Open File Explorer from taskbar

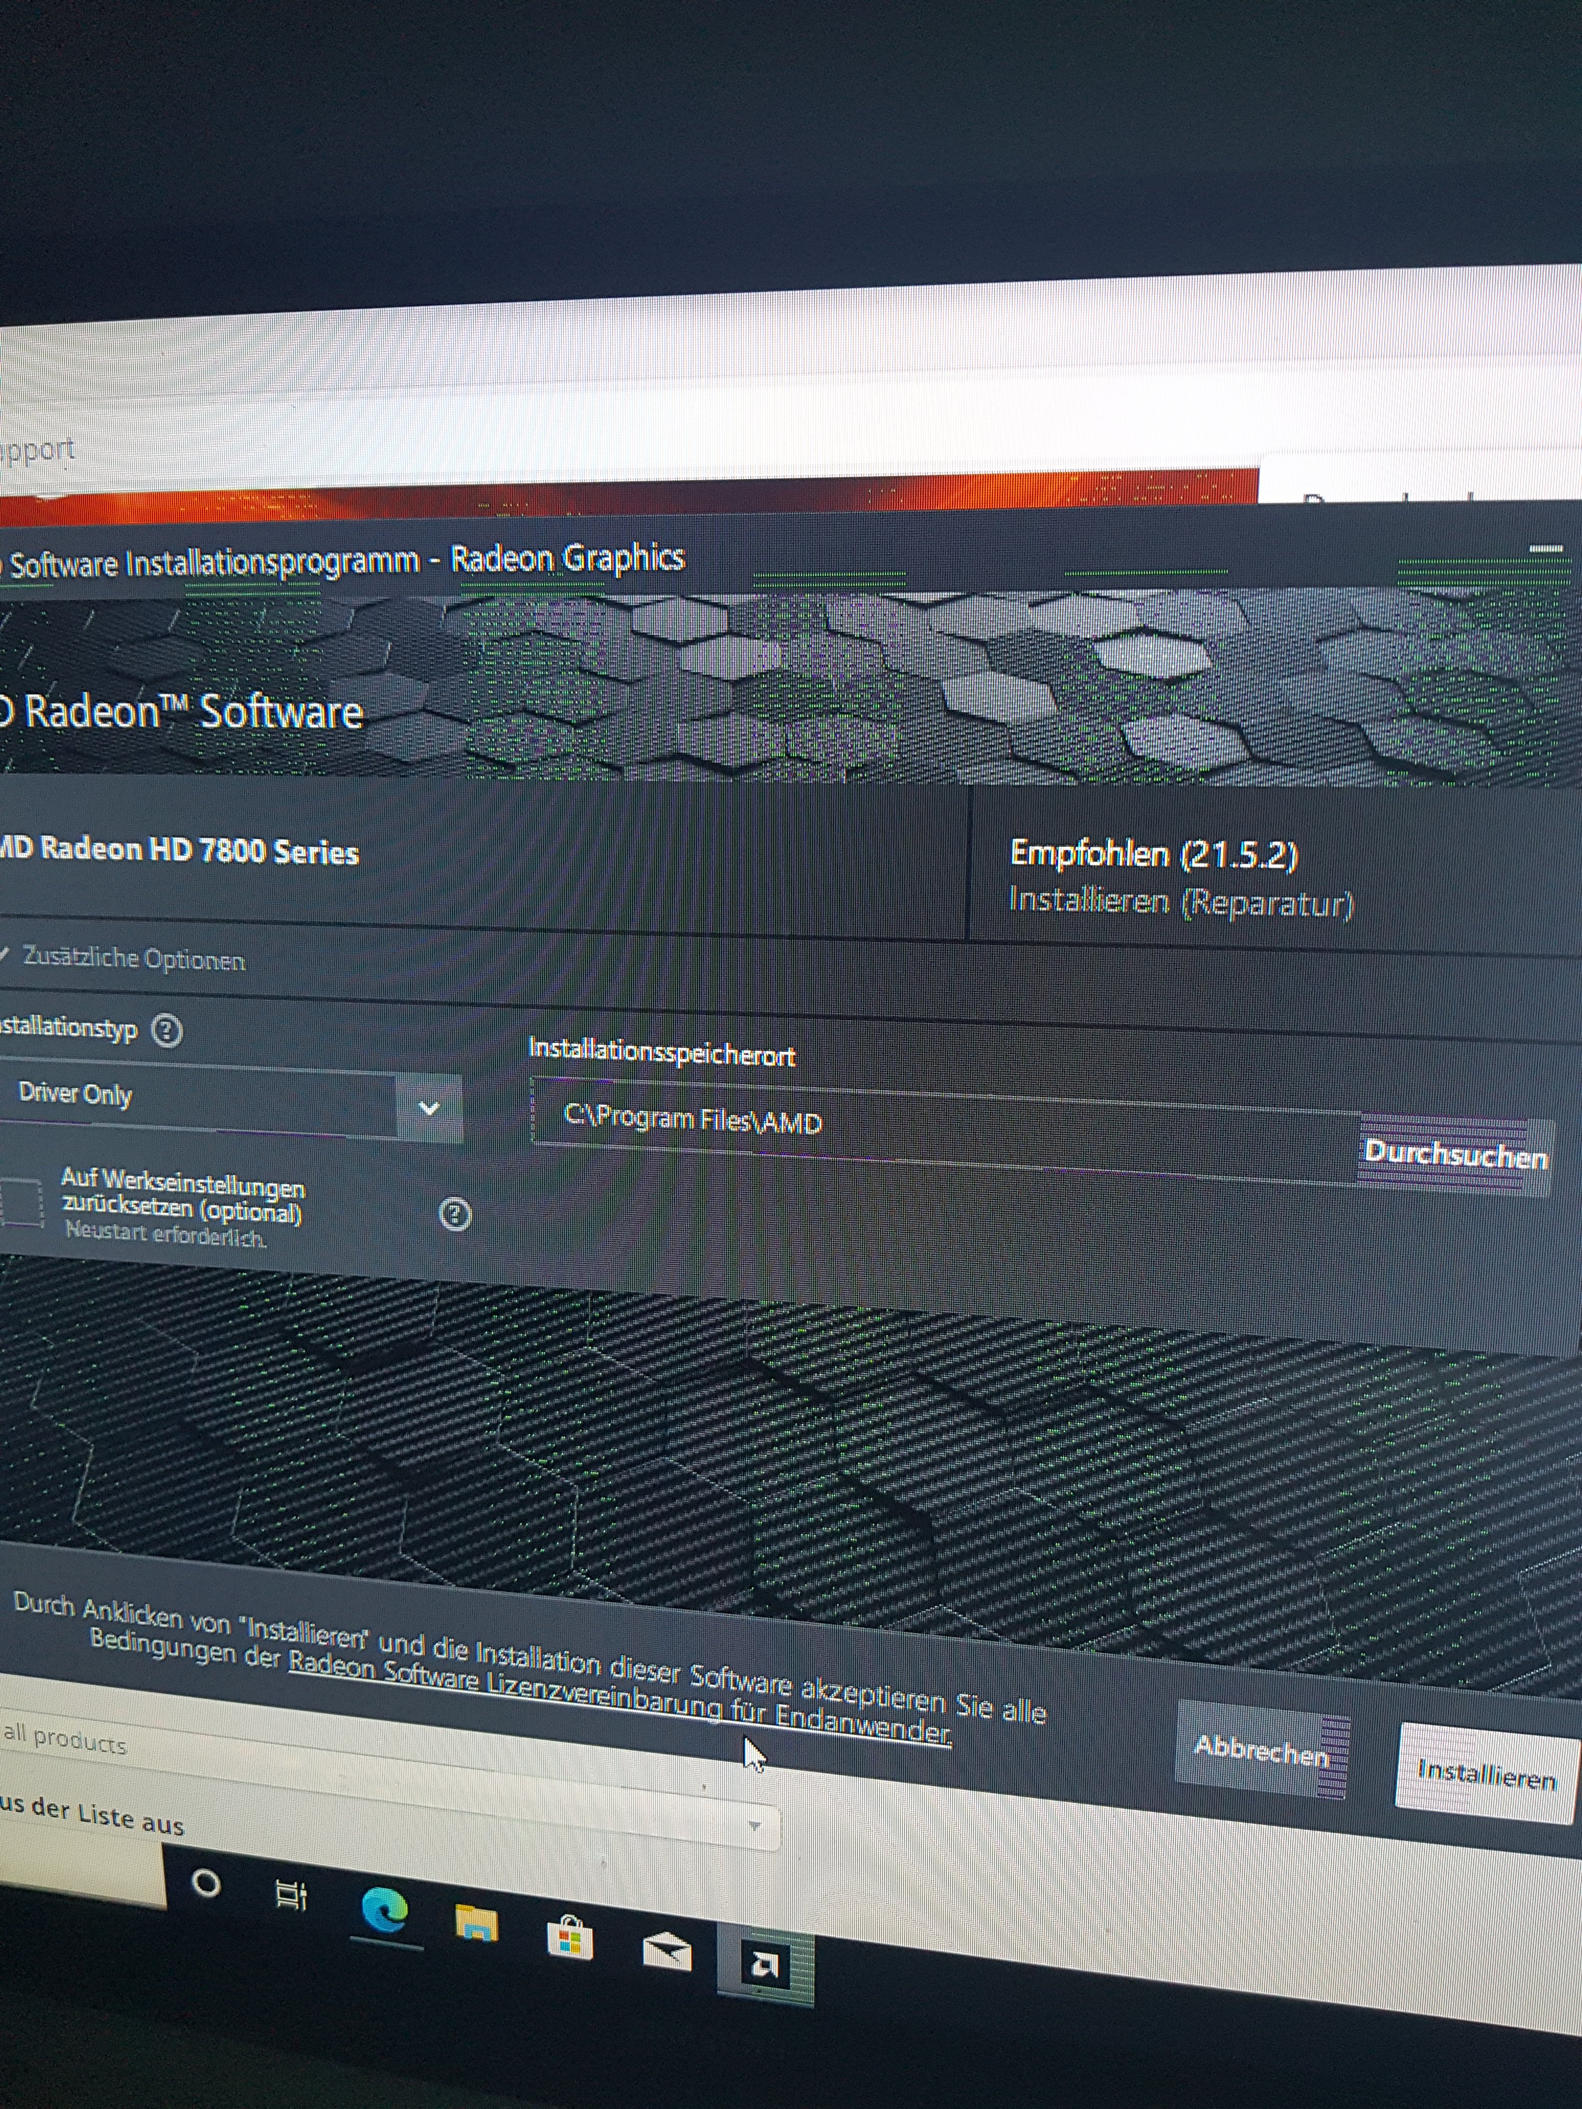pos(476,1923)
